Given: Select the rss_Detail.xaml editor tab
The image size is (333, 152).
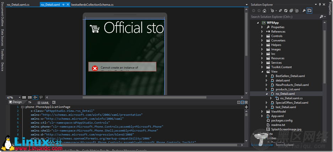Looking at the screenshot, I should pos(50,5).
